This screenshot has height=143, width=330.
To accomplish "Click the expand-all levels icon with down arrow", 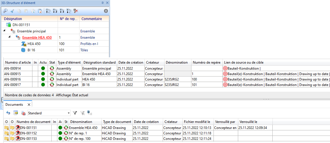I will point(69,11).
